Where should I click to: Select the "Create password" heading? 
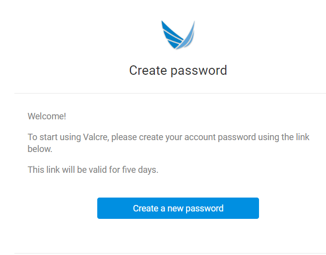coord(178,70)
